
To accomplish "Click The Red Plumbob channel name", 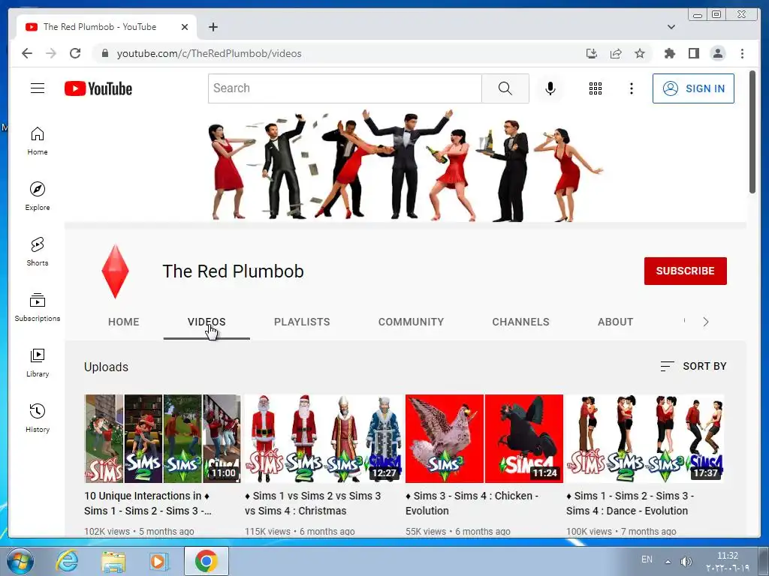I will point(233,271).
